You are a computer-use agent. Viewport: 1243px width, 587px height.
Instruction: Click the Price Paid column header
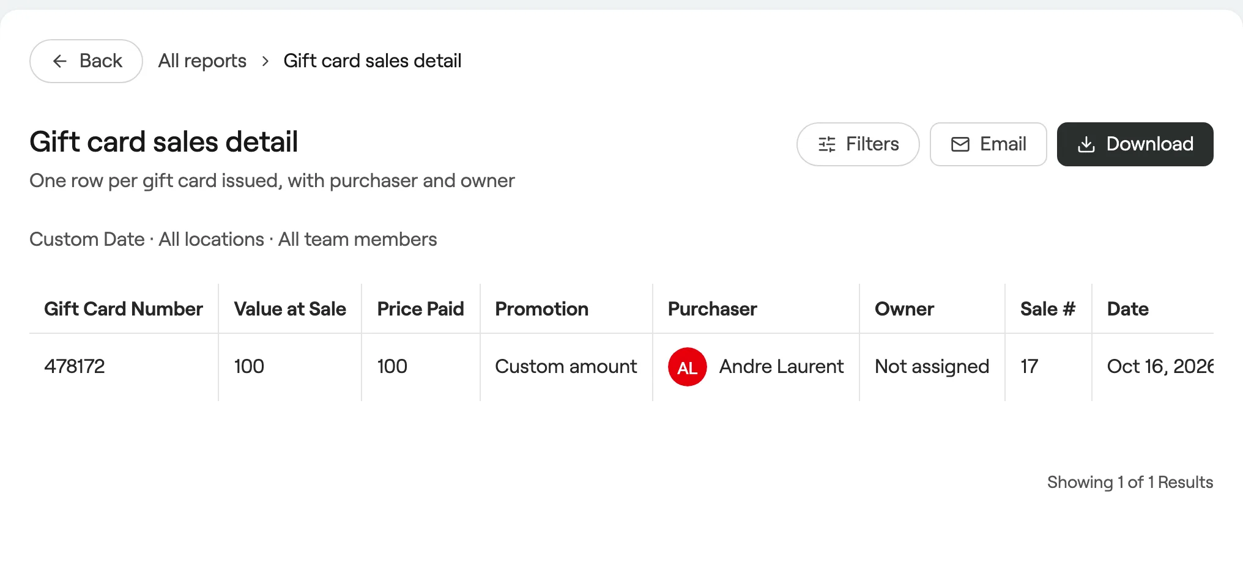[x=420, y=309]
